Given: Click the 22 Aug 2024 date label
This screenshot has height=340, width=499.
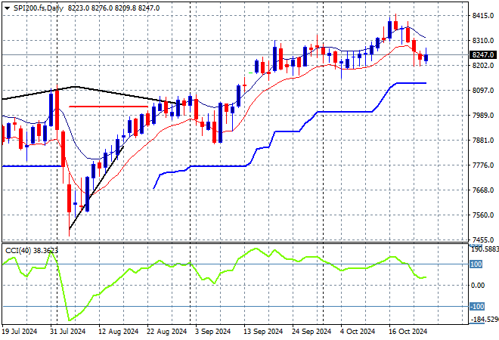Looking at the screenshot, I should [x=167, y=332].
